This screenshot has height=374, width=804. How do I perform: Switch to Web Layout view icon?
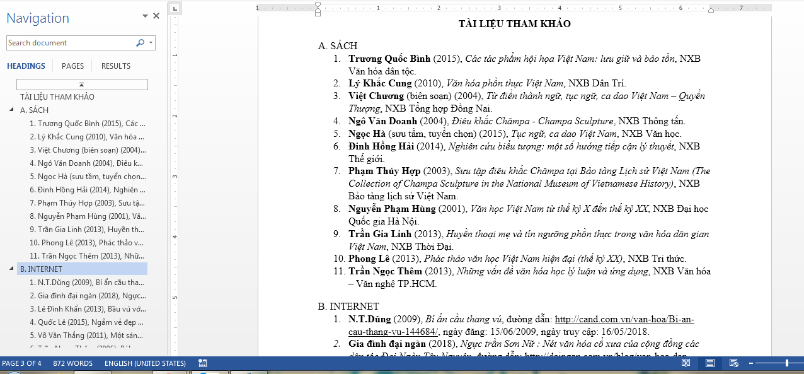tap(733, 363)
